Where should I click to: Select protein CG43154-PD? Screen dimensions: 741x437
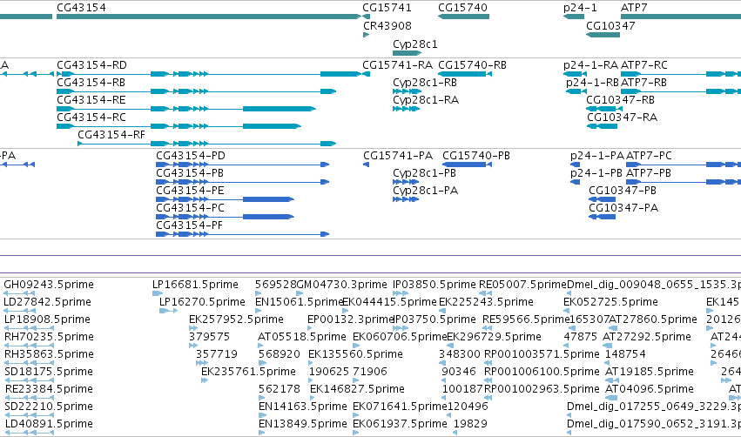pyautogui.click(x=242, y=165)
